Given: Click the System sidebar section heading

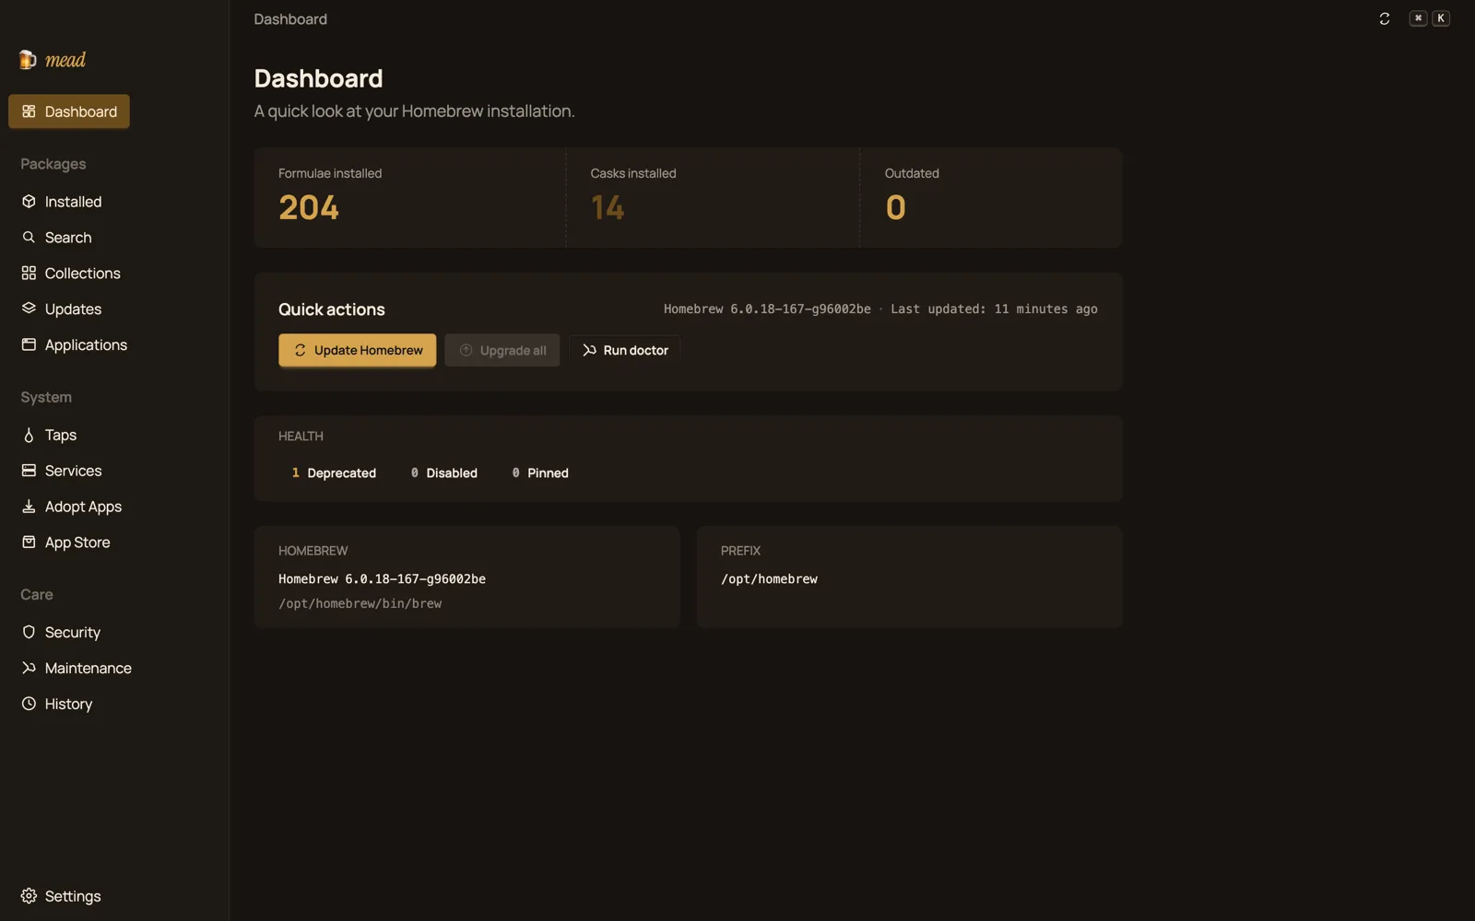Looking at the screenshot, I should [46, 397].
